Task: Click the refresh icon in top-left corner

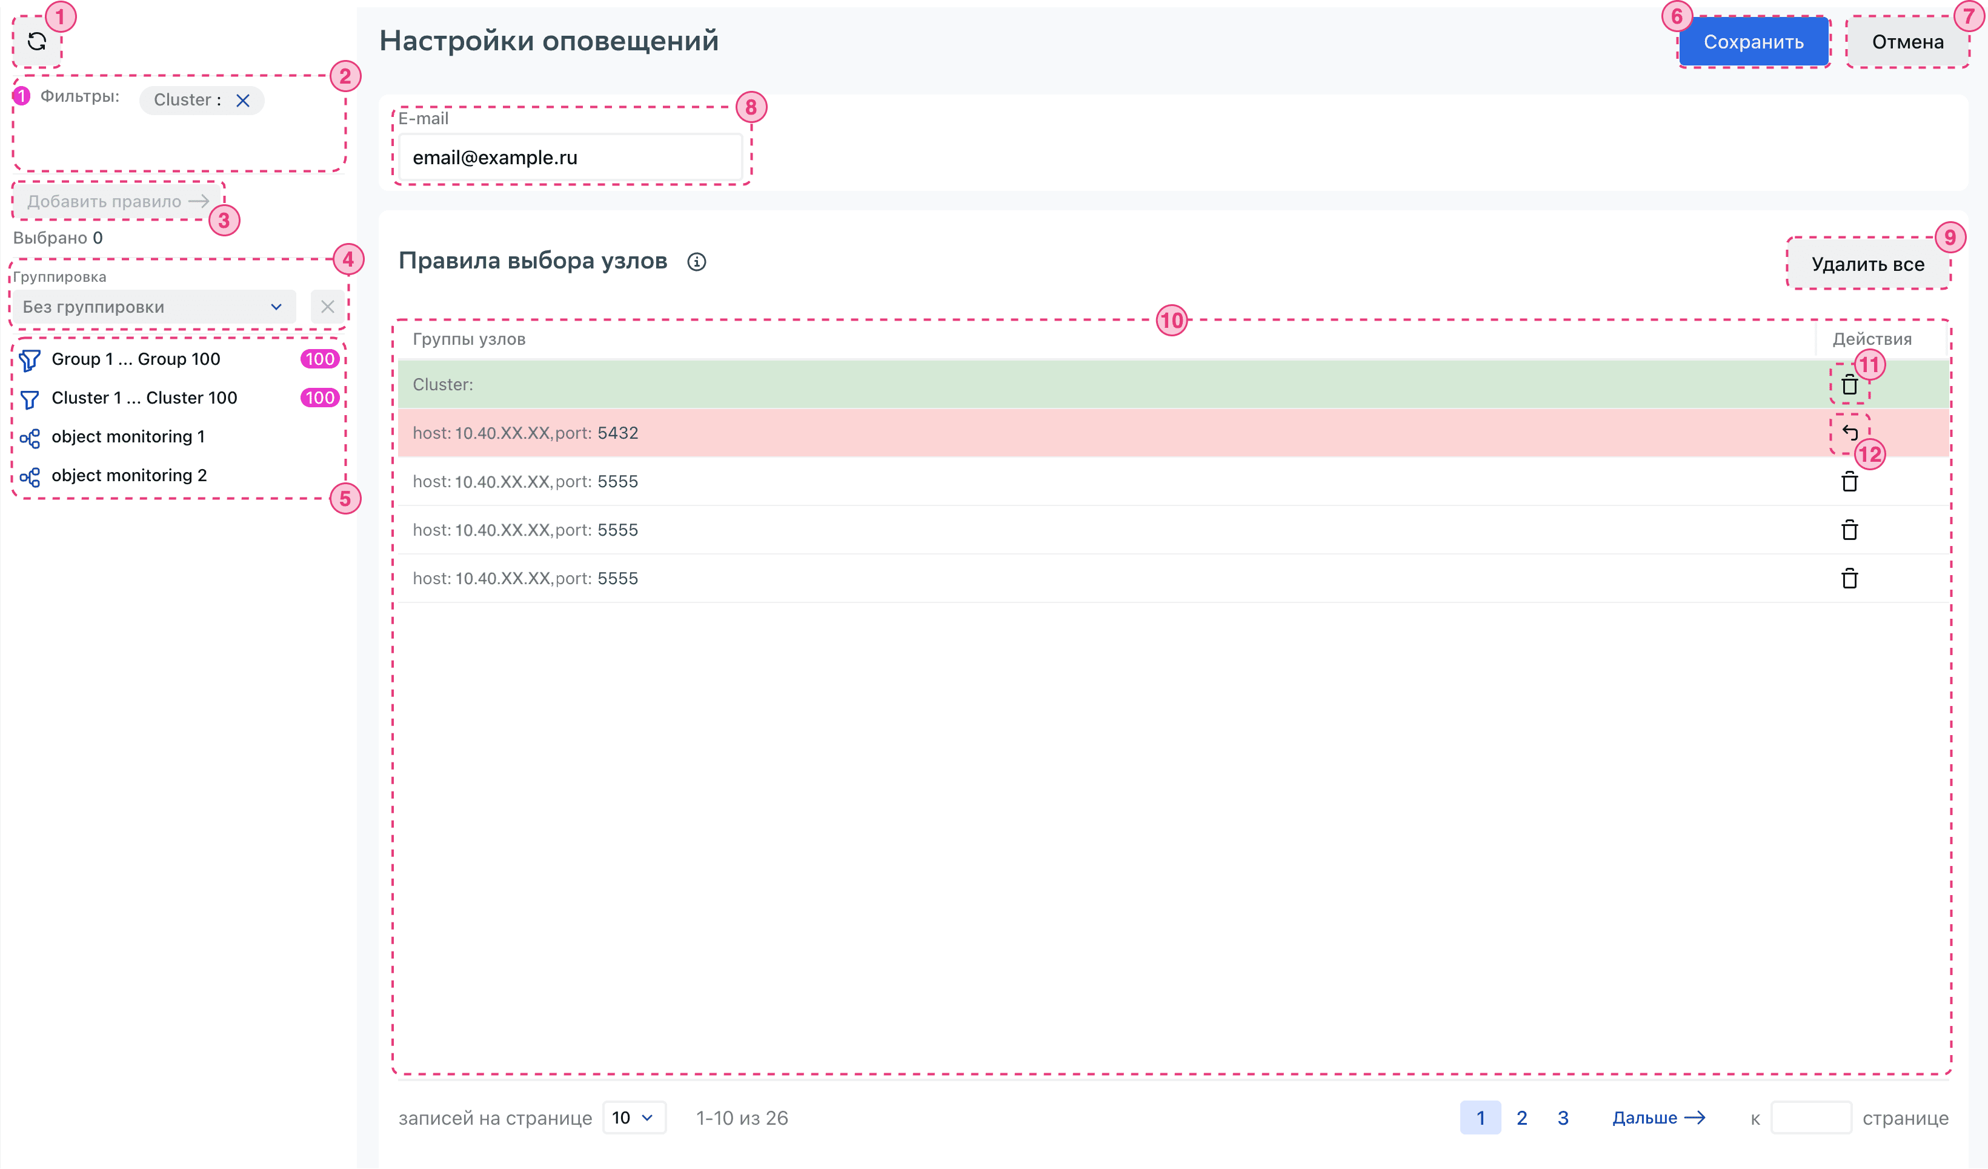Action: 36,41
